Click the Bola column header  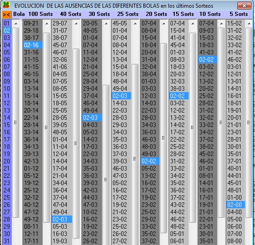[x=19, y=14]
